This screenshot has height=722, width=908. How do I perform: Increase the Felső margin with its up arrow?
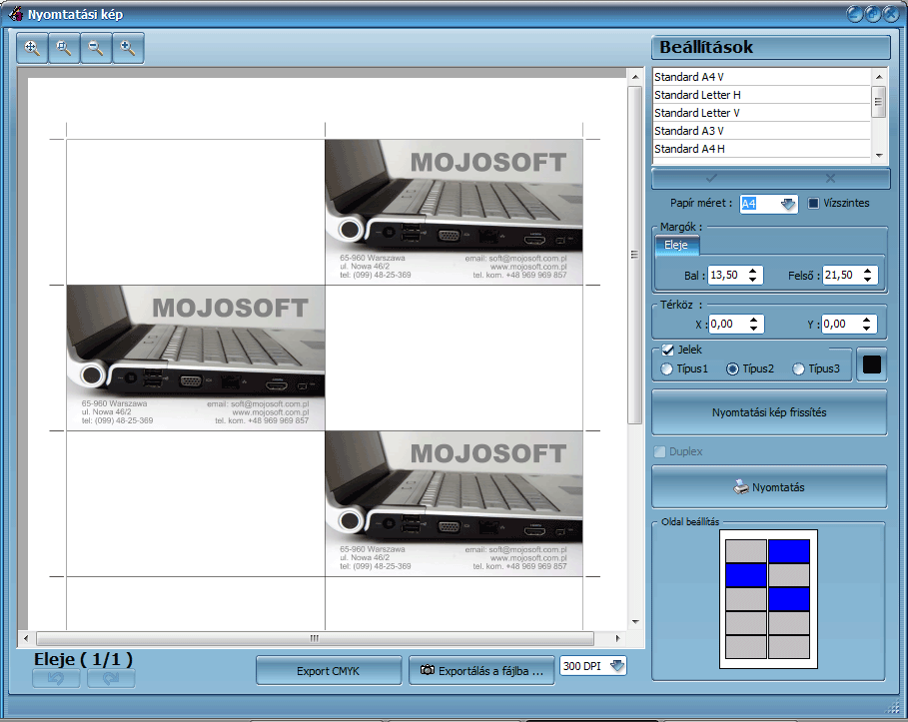click(867, 271)
